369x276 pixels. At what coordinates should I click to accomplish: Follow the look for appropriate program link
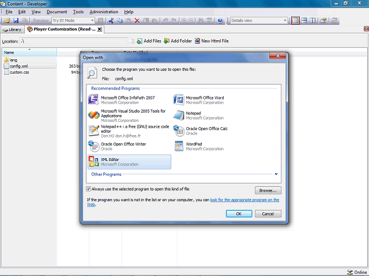pos(244,200)
